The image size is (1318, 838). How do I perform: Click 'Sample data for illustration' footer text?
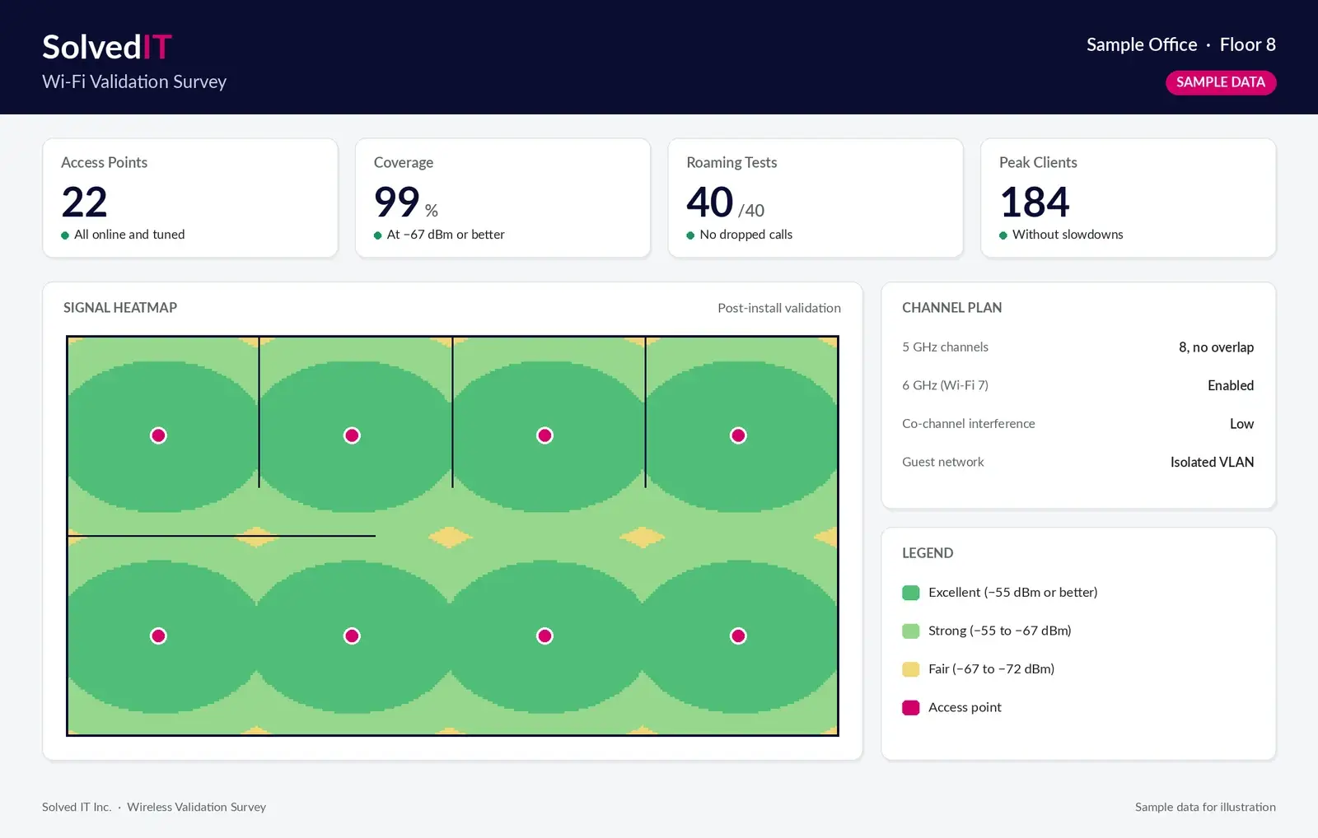1205,807
